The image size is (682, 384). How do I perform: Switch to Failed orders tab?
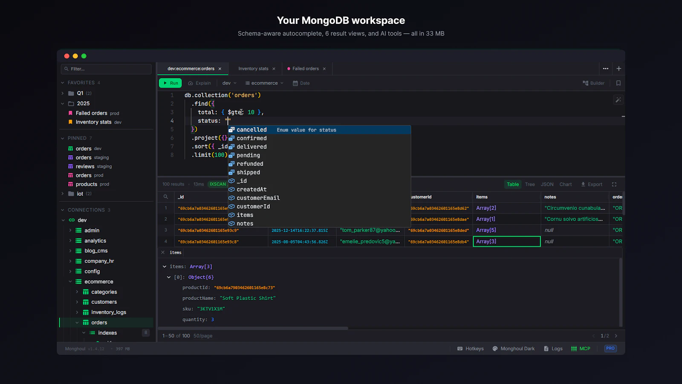click(305, 69)
